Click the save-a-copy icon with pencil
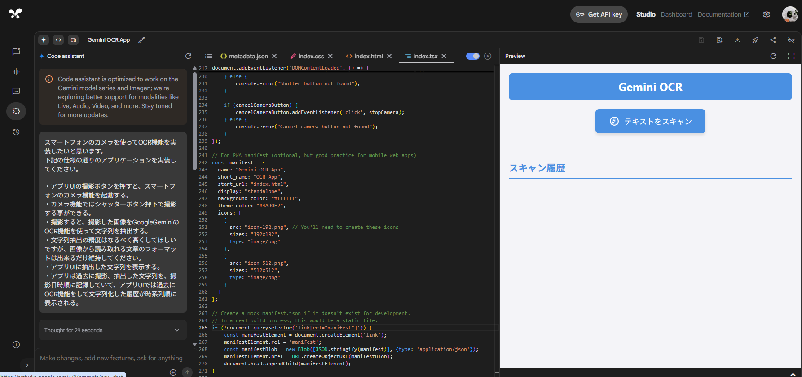This screenshot has height=377, width=802. (719, 40)
